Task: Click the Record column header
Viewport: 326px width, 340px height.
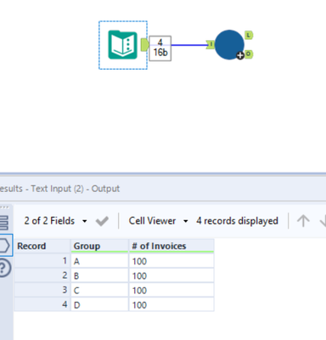Action: [42, 246]
